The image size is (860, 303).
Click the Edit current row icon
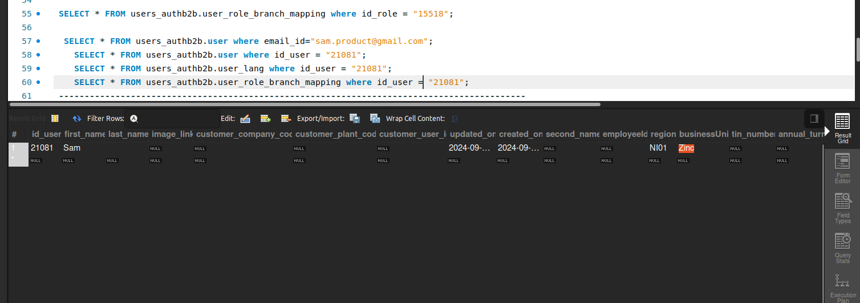(245, 119)
